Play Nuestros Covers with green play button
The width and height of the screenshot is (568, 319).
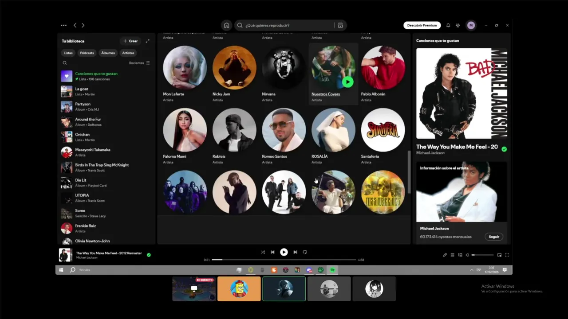[x=347, y=82]
